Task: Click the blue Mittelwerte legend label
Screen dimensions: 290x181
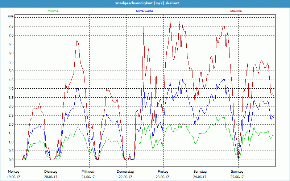Action: tap(144, 11)
